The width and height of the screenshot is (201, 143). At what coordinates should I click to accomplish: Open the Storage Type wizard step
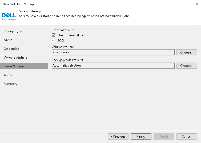coord(13,31)
